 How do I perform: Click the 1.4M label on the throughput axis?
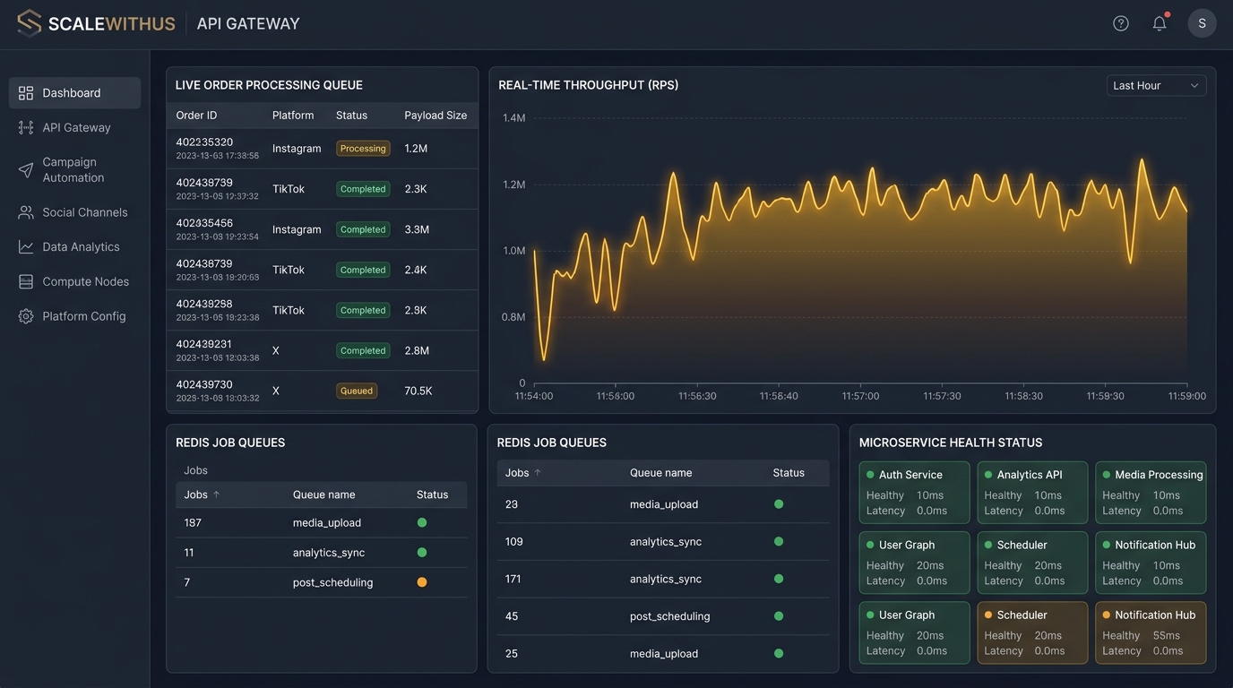coord(514,117)
